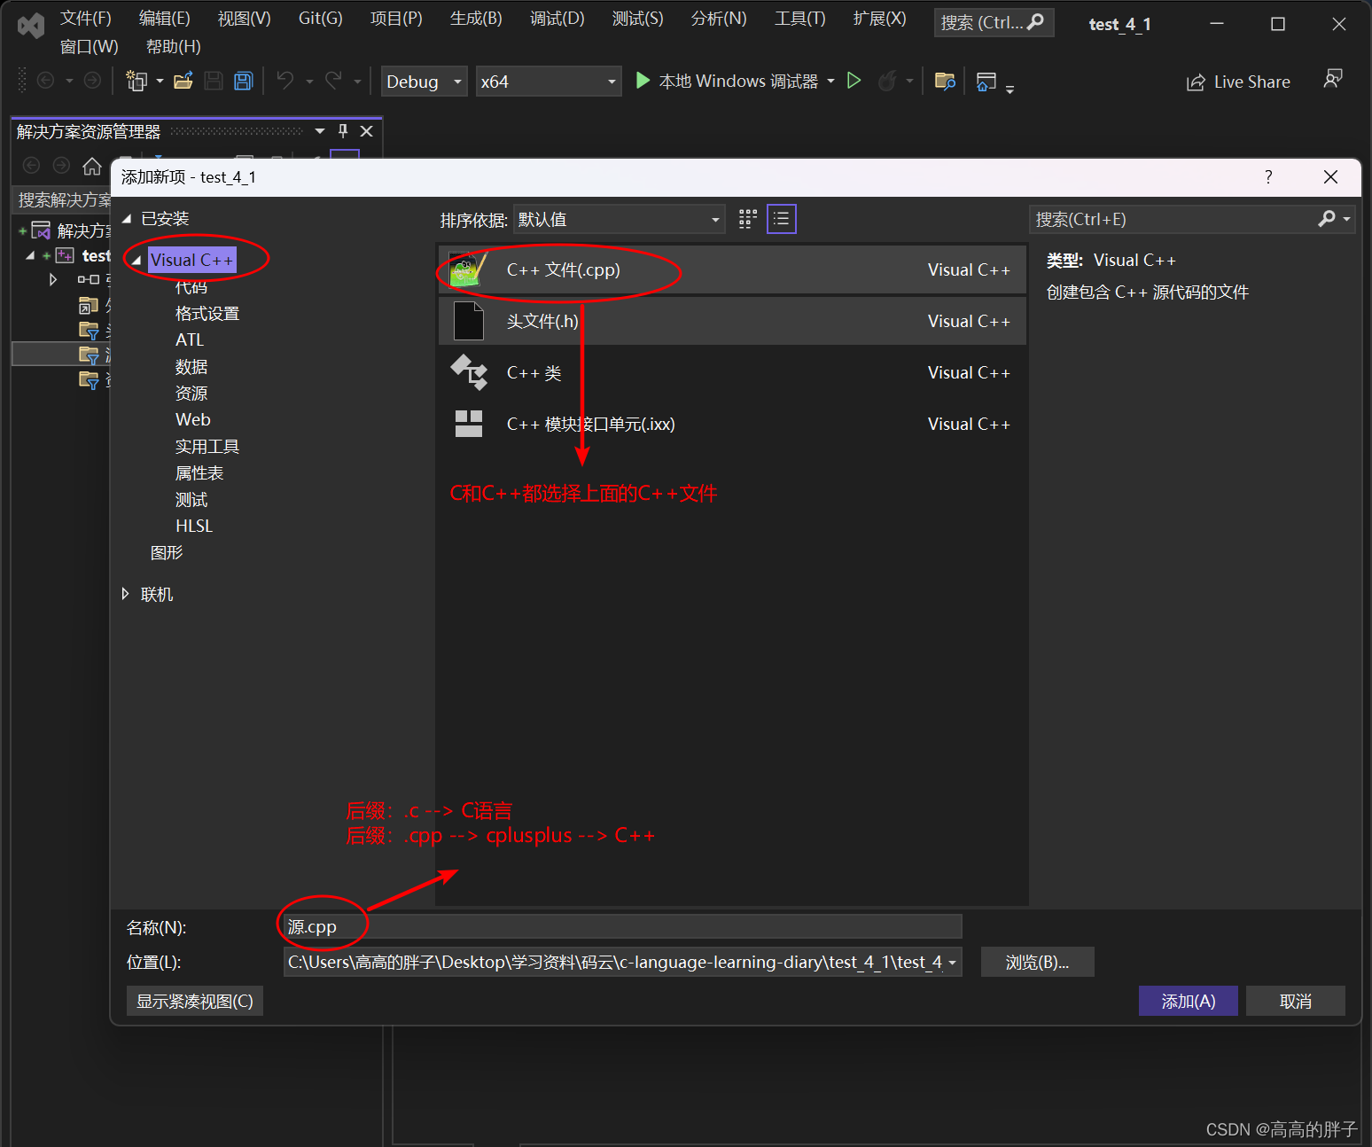The width and height of the screenshot is (1372, 1147).
Task: Select the Web category
Action: coord(193,420)
